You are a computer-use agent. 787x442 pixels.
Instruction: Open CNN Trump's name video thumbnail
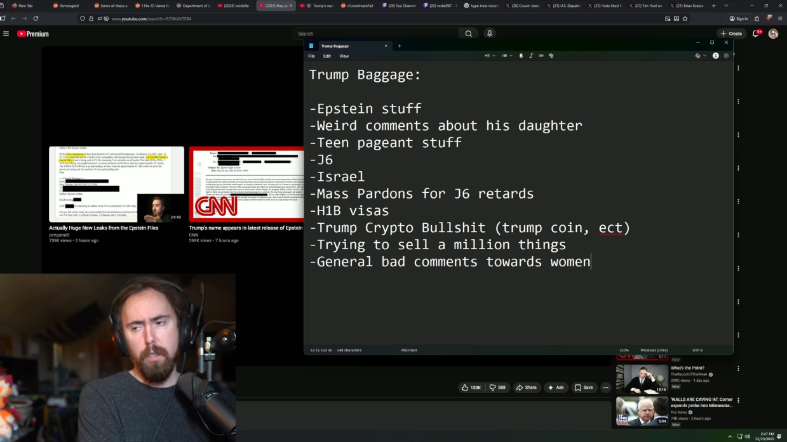pyautogui.click(x=246, y=185)
